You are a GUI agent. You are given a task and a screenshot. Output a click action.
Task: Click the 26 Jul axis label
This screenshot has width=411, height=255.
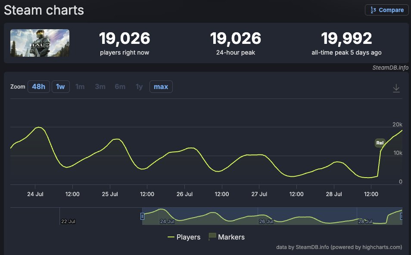pos(184,194)
